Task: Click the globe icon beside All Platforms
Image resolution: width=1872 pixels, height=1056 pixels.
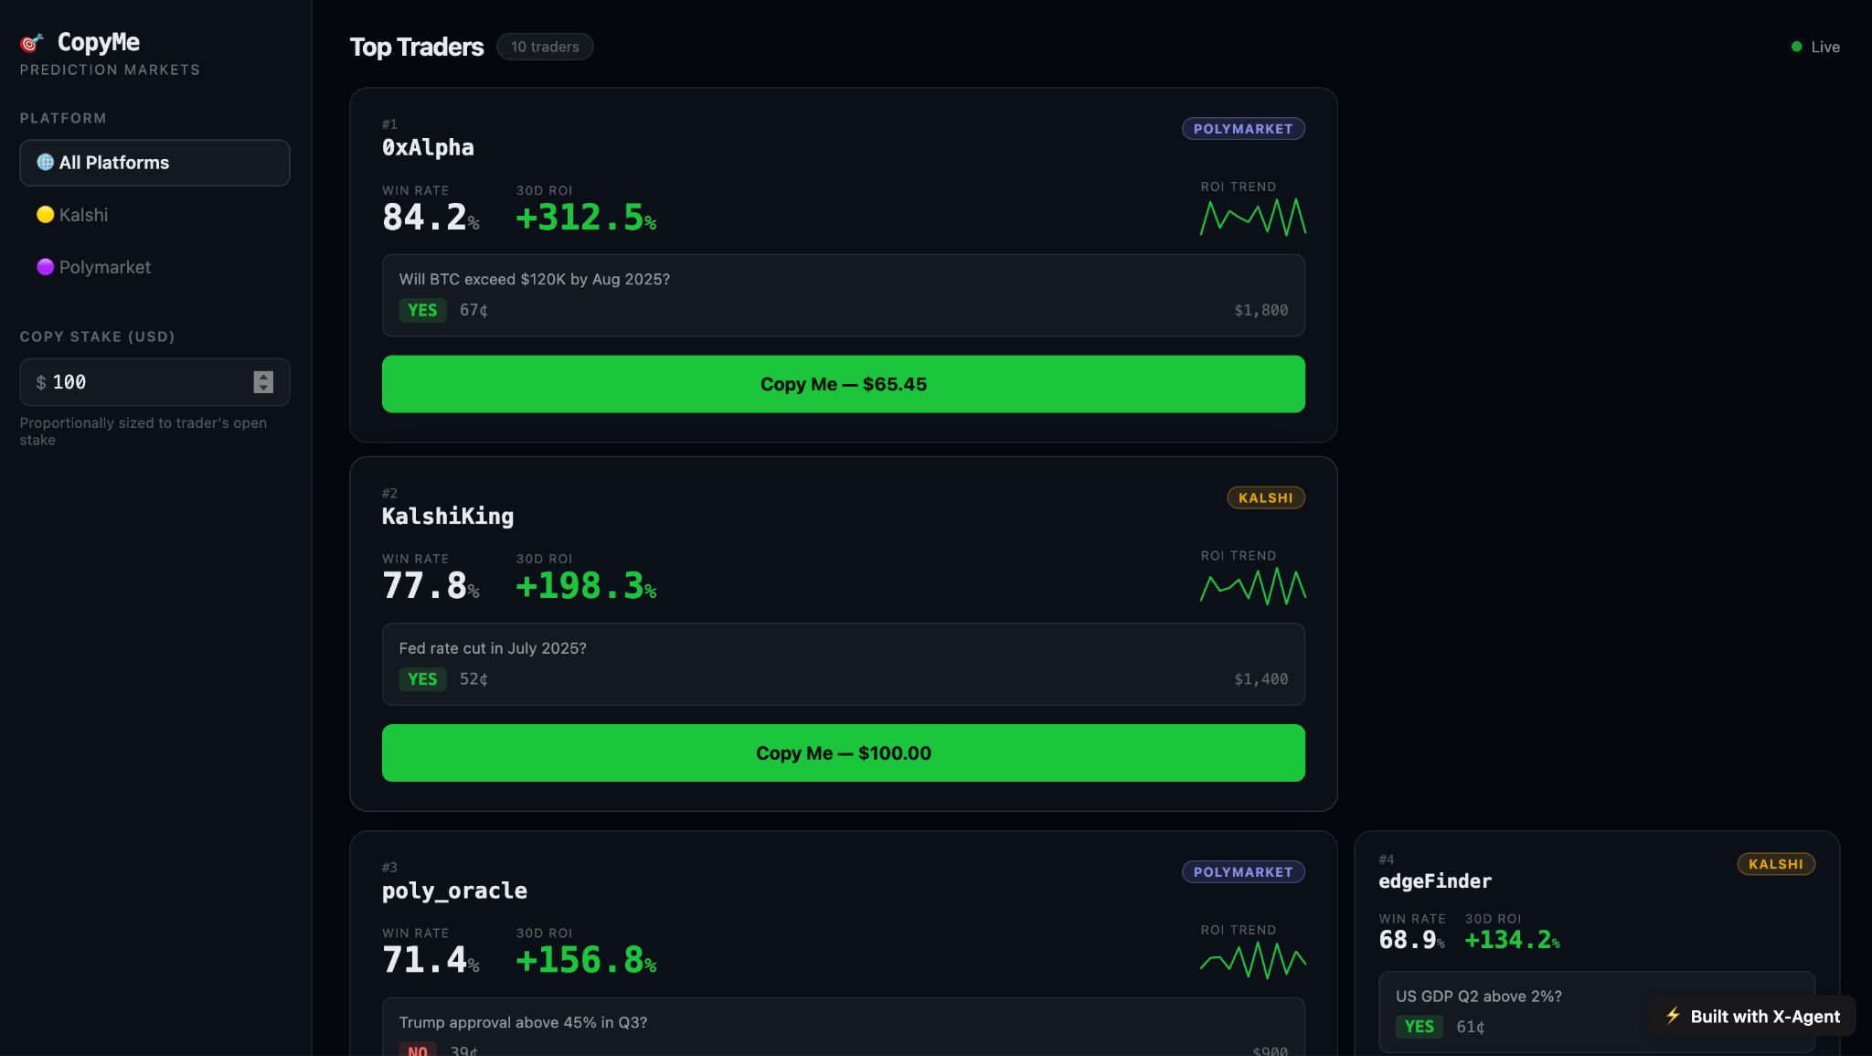Action: pyautogui.click(x=45, y=162)
